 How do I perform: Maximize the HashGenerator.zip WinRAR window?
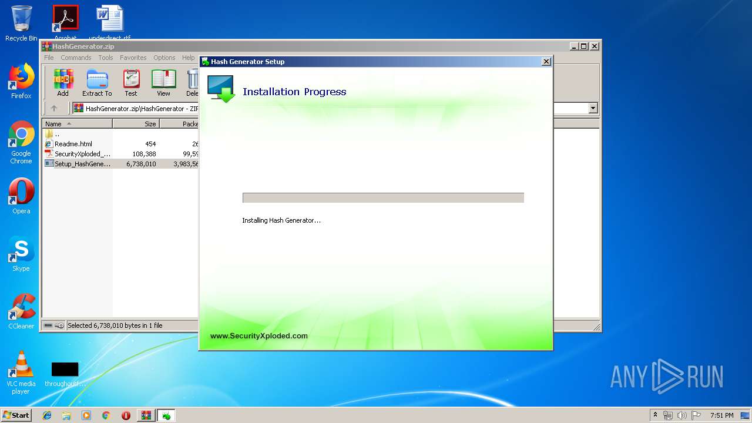(x=583, y=46)
